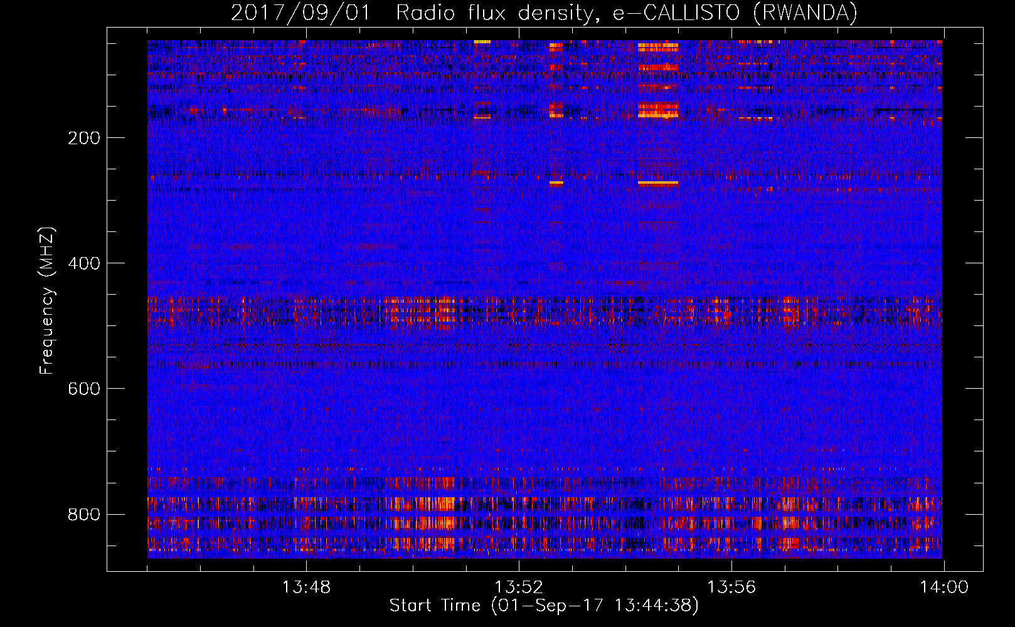Click the '13:48' time tick label
Screen dimensions: 1015x627
pos(306,587)
